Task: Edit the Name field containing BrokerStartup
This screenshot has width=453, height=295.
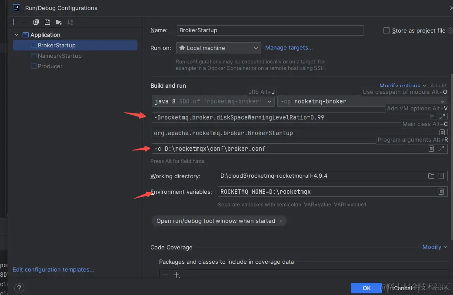Action: 270,30
